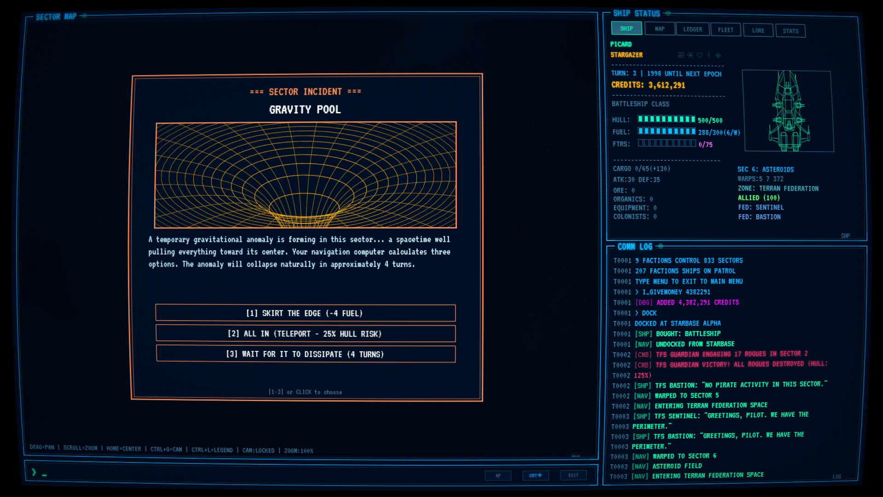883x497 pixels.
Task: Click the GRAVITY POOL incident title
Action: (305, 110)
